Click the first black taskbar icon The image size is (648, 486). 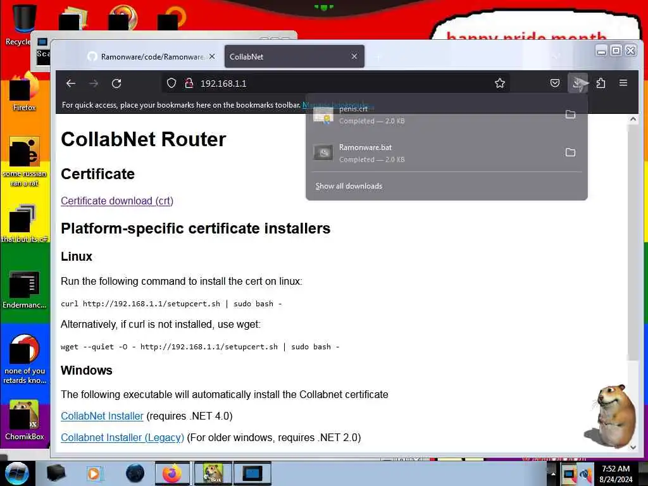click(56, 473)
